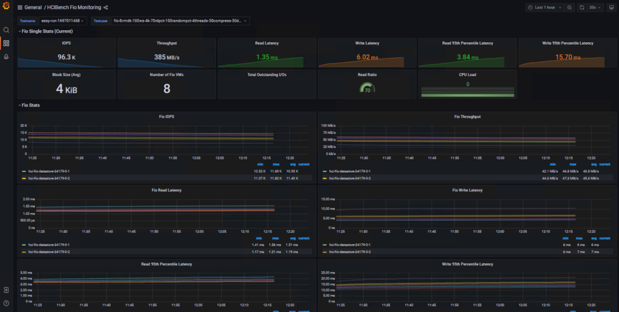This screenshot has width=619, height=312.
Task: Click the refresh dashboard icon
Action: 582,8
